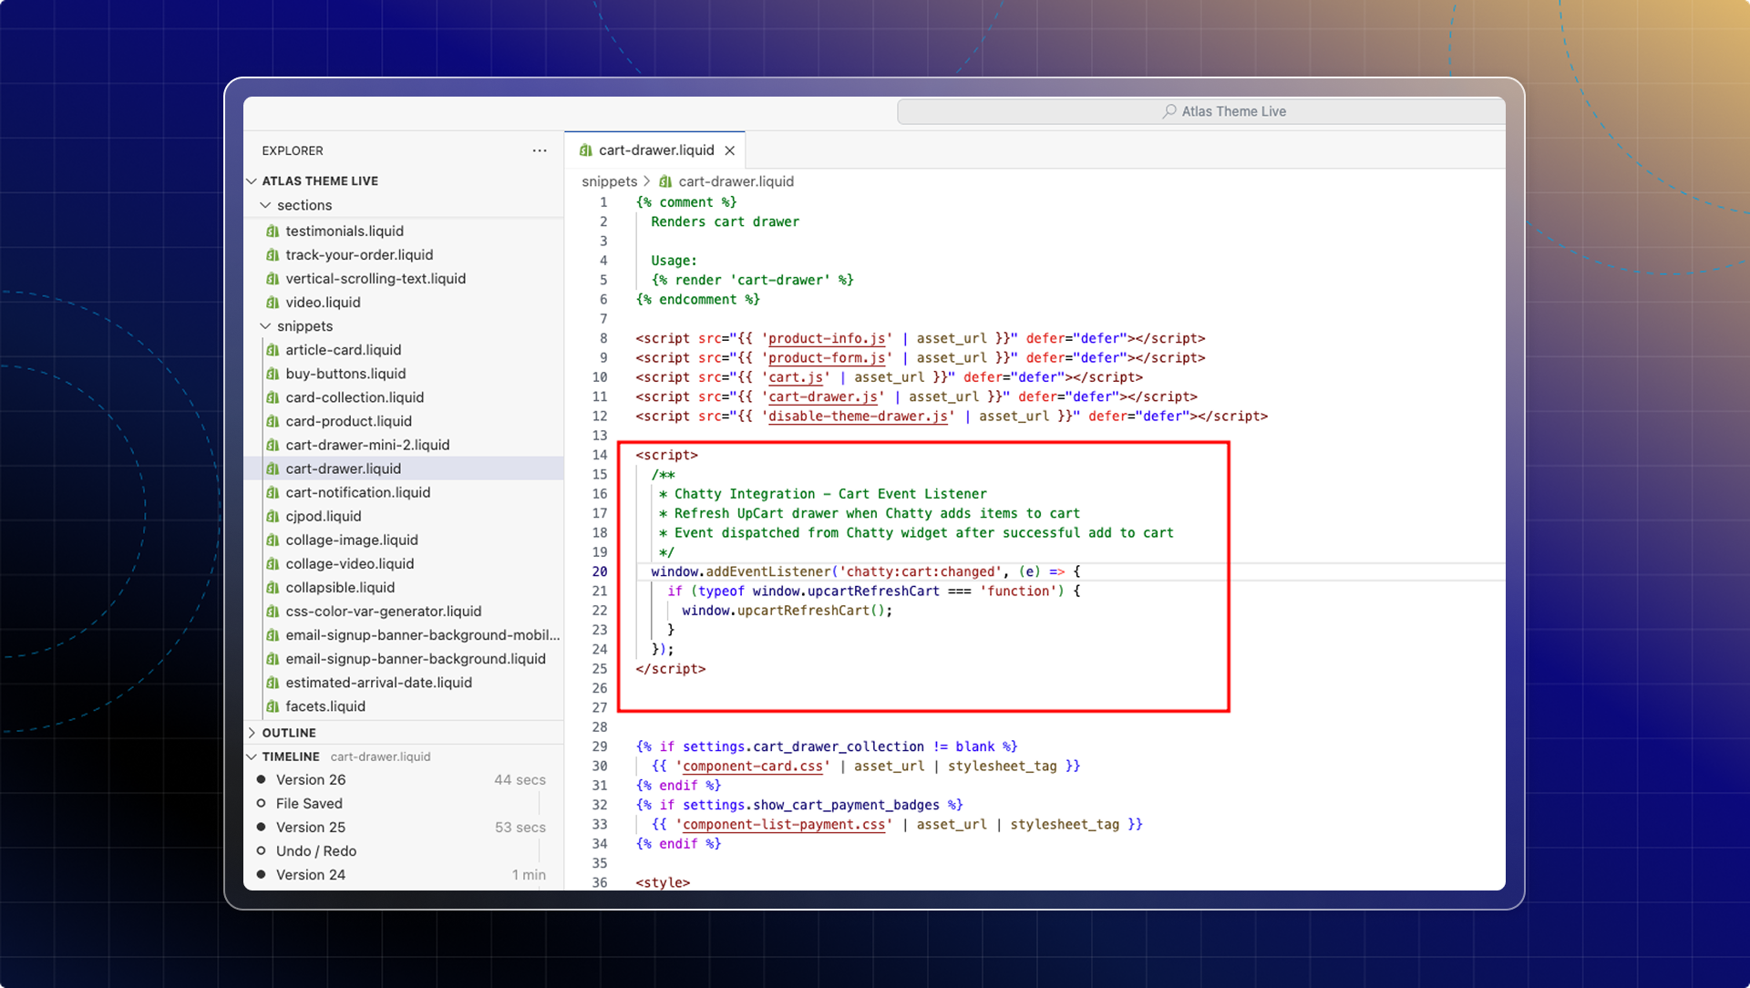
Task: Click Shopify icon beside testimonials.liquid
Action: click(x=273, y=232)
